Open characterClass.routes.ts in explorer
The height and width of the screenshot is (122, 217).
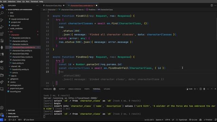pyautogui.click(x=22, y=57)
